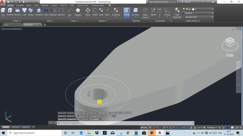Image resolution: width=243 pixels, height=136 pixels.
Task: Open annotation scale 1:1 dropdown
Action: pyautogui.click(x=199, y=127)
